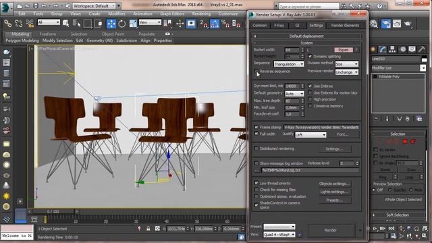Open the Rendering menu
Viewport: 432px width, 243px height.
click(x=201, y=13)
